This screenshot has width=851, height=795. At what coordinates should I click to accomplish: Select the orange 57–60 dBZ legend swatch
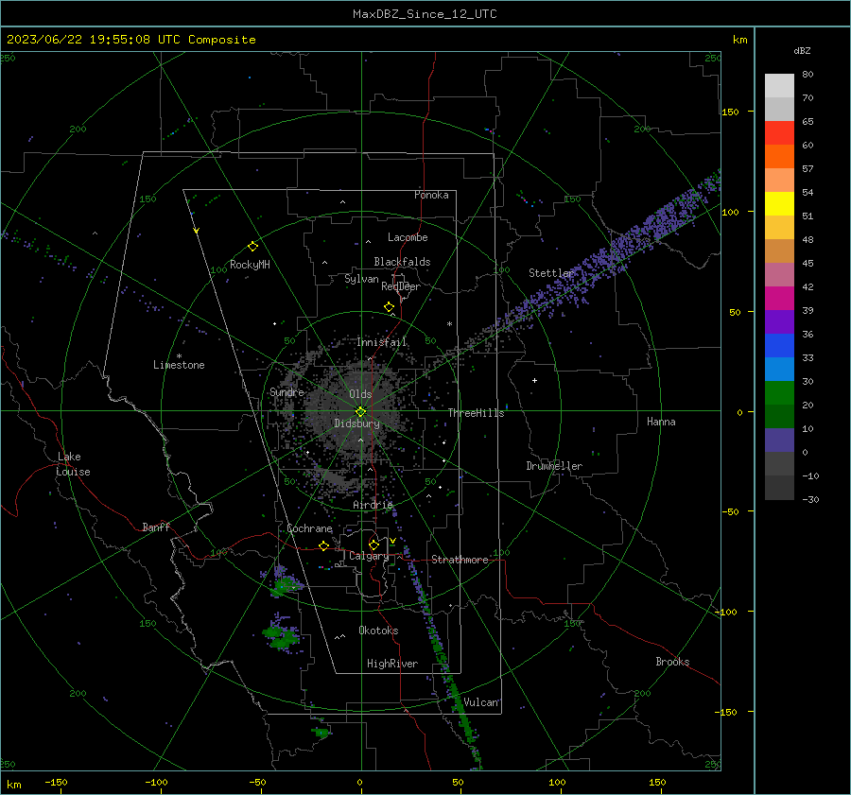point(779,156)
